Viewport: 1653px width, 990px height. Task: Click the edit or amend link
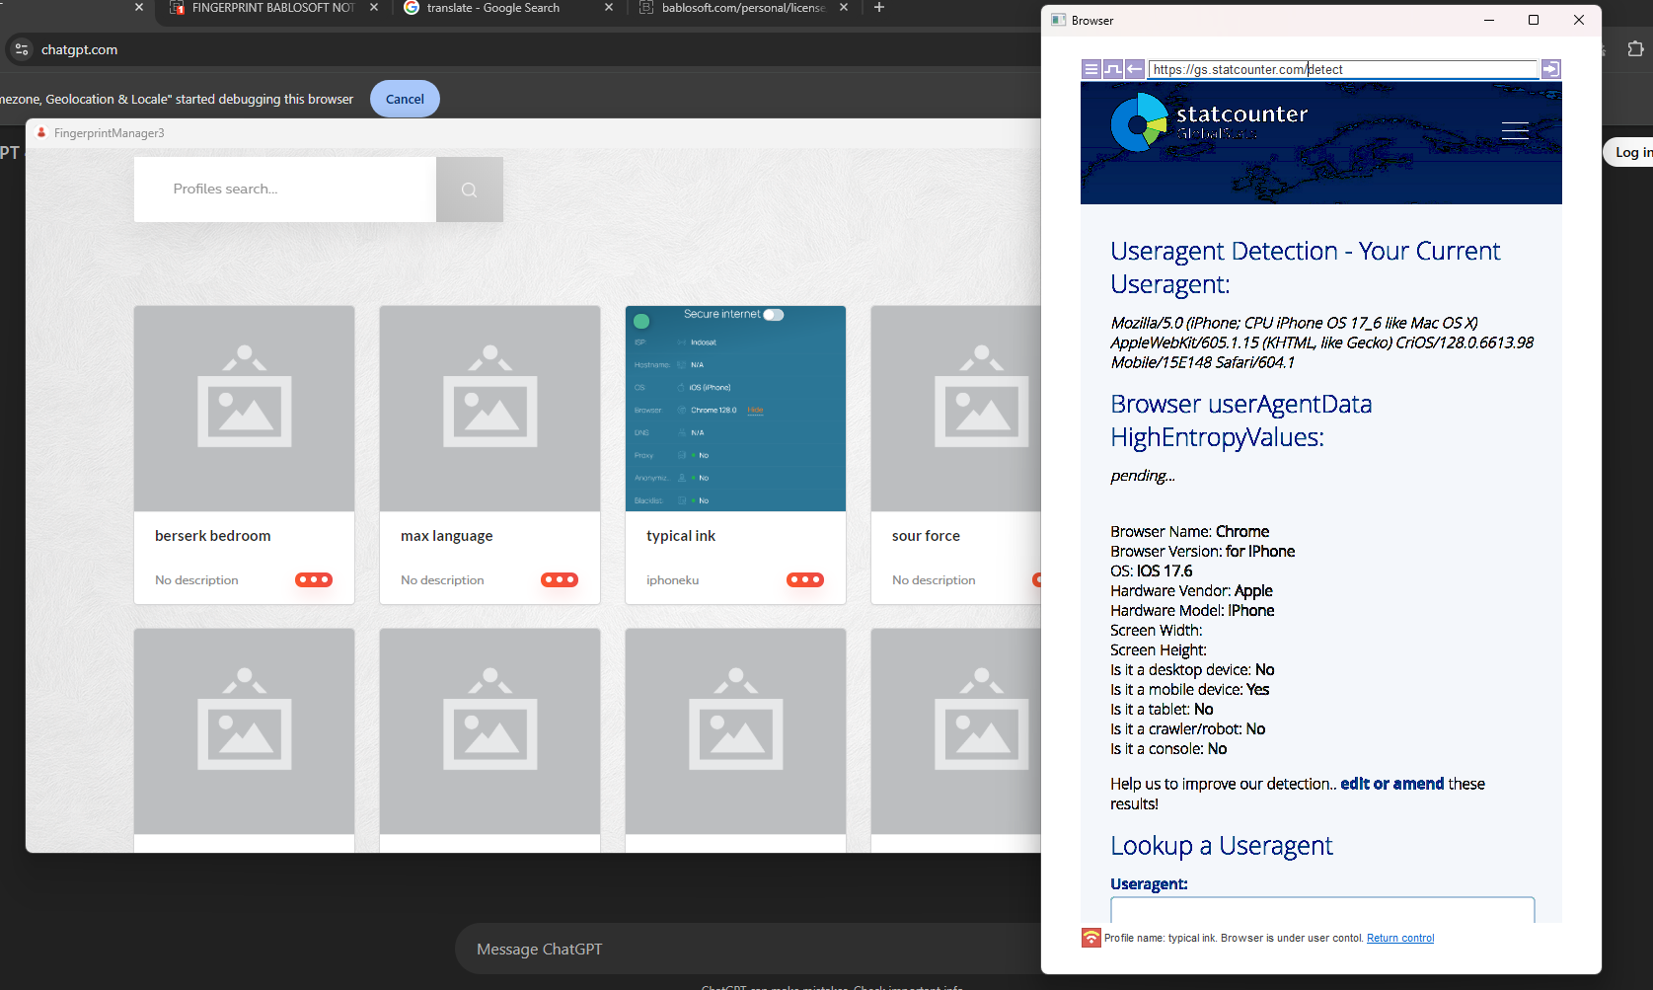pyautogui.click(x=1391, y=784)
